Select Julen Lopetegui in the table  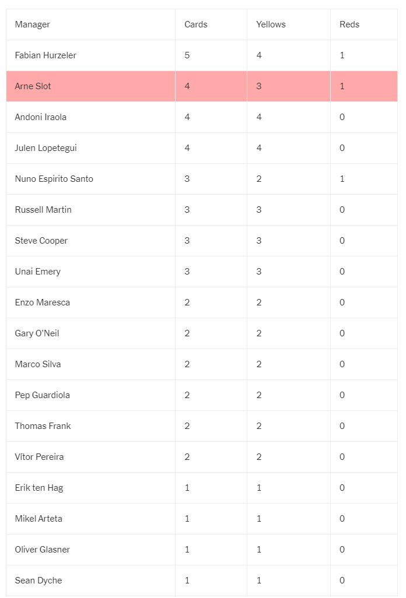click(45, 148)
